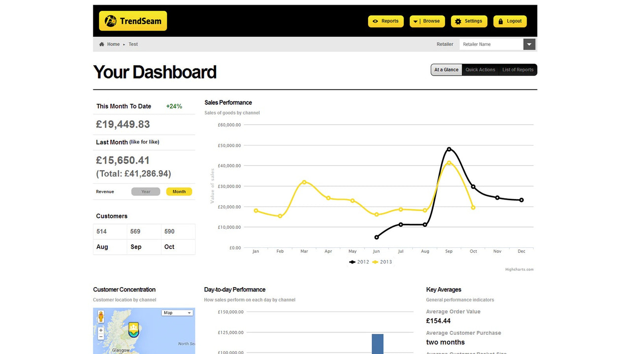Viewport: 630px width, 354px height.
Task: Click the padlock icon on Logout
Action: click(x=500, y=21)
